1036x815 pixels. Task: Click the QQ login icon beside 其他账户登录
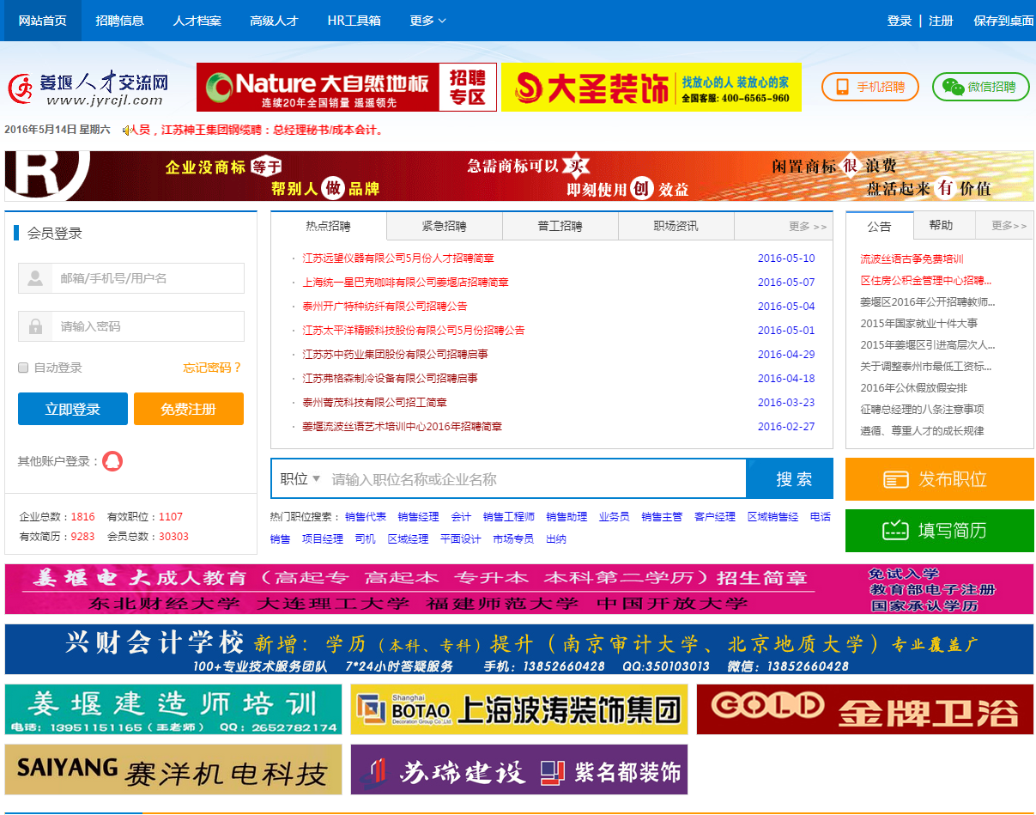(x=112, y=461)
